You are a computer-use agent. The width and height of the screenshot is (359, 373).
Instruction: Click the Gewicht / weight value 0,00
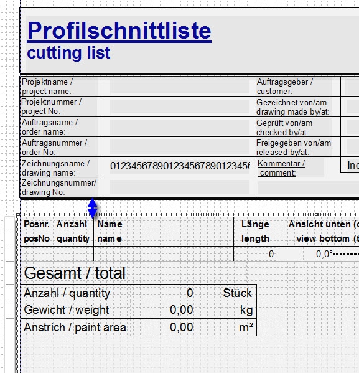(182, 310)
